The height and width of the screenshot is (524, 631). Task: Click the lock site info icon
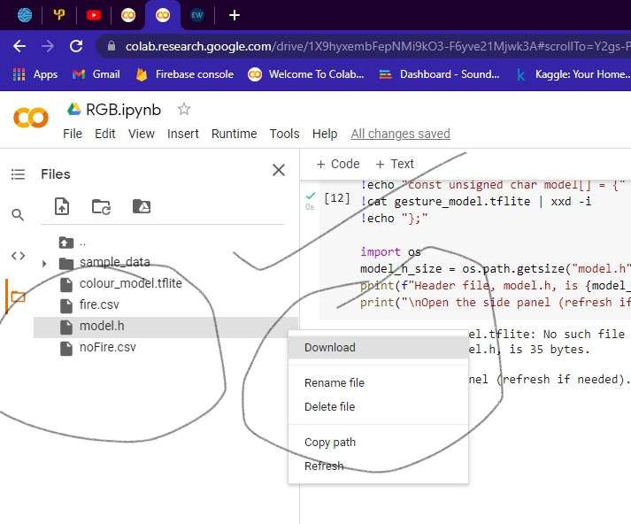click(112, 46)
